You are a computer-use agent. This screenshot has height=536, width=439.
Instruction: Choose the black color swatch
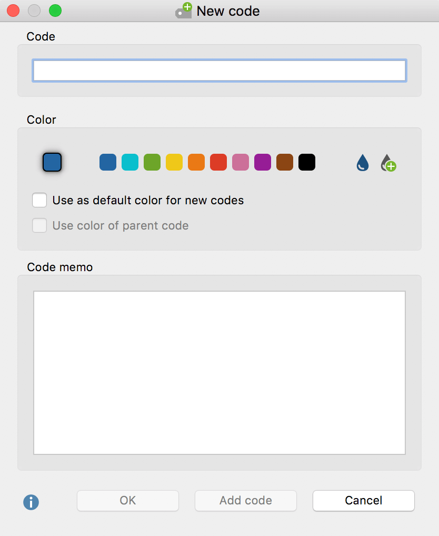[x=307, y=162]
